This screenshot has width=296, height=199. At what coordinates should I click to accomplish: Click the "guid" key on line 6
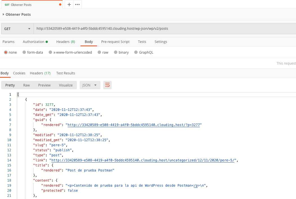(x=39, y=120)
